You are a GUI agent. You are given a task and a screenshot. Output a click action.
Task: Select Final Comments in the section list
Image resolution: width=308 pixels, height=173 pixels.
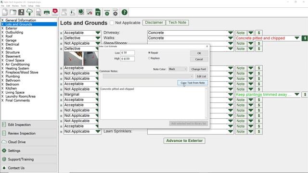(17, 100)
